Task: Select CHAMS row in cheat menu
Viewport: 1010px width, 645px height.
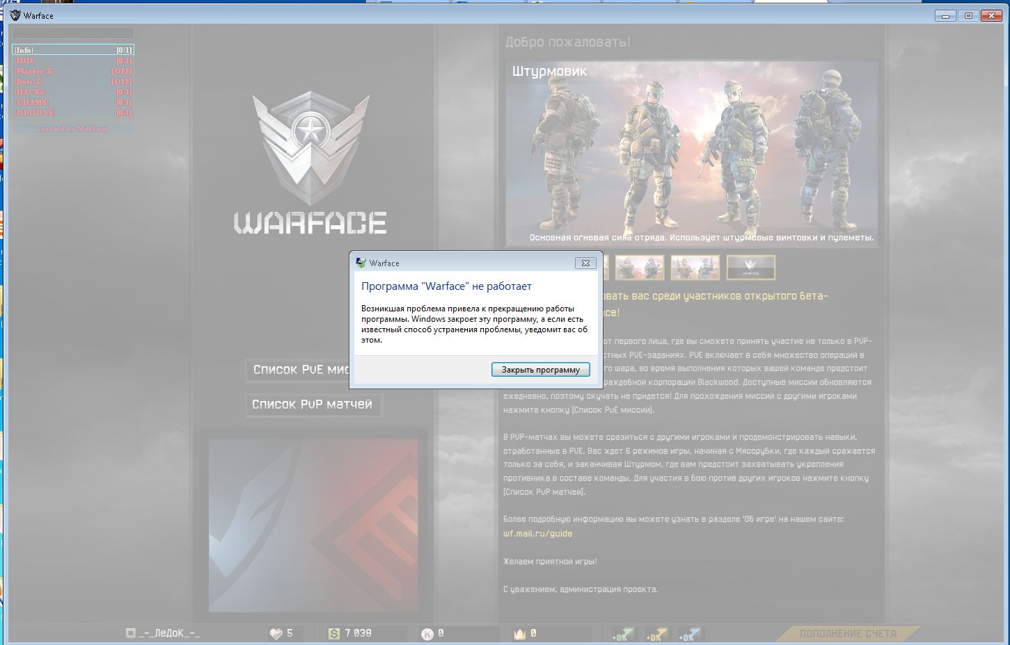Action: (73, 102)
